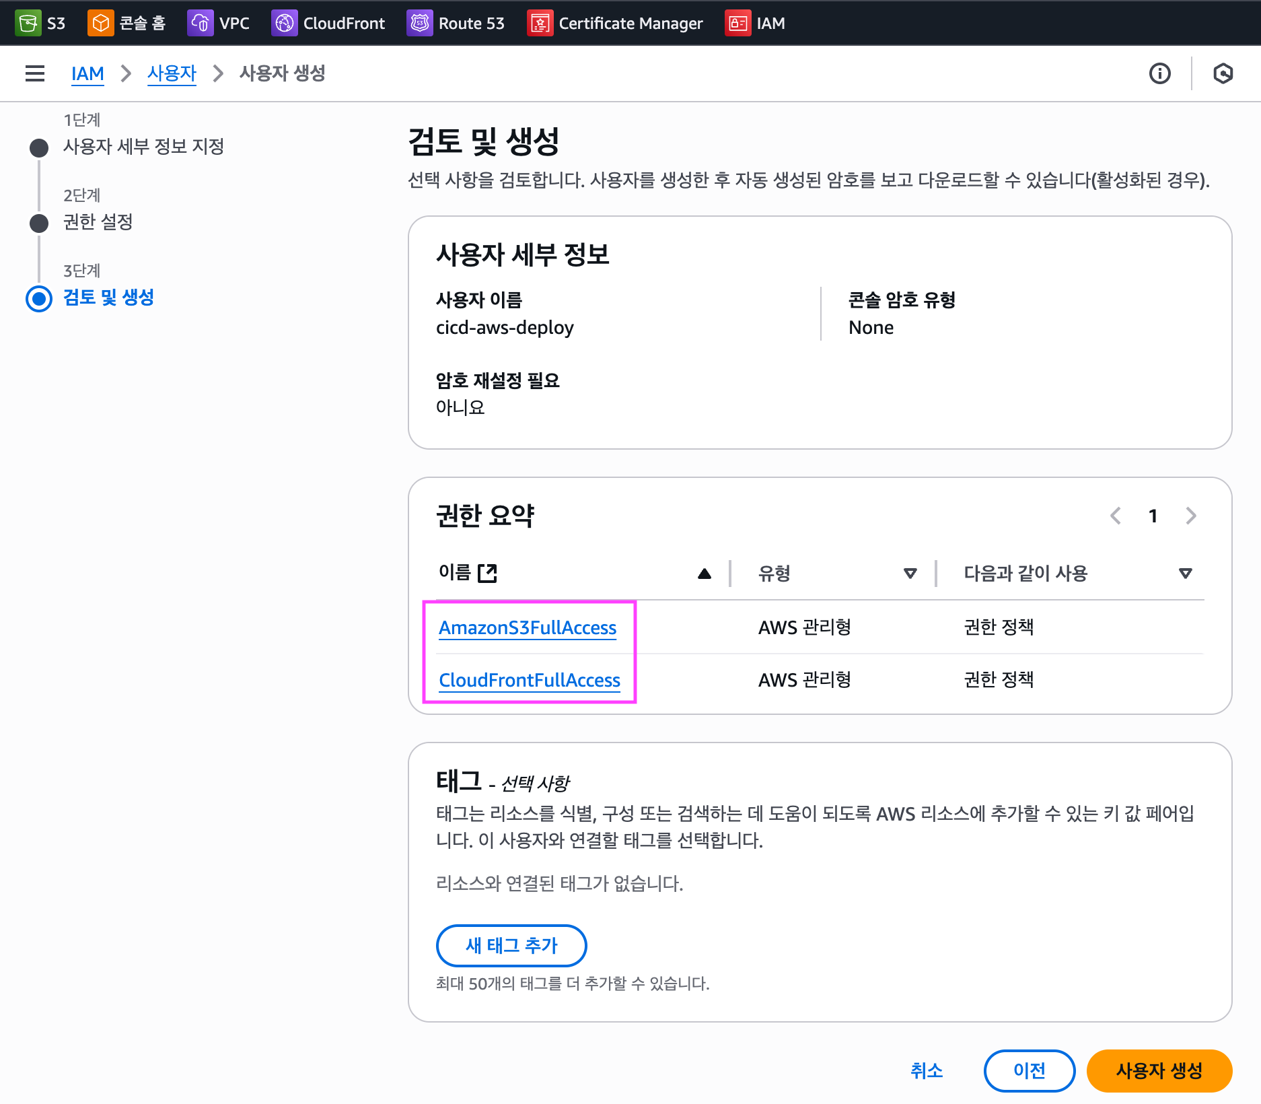
Task: Sort permissions by 이름 column ascending arrow
Action: pos(704,574)
